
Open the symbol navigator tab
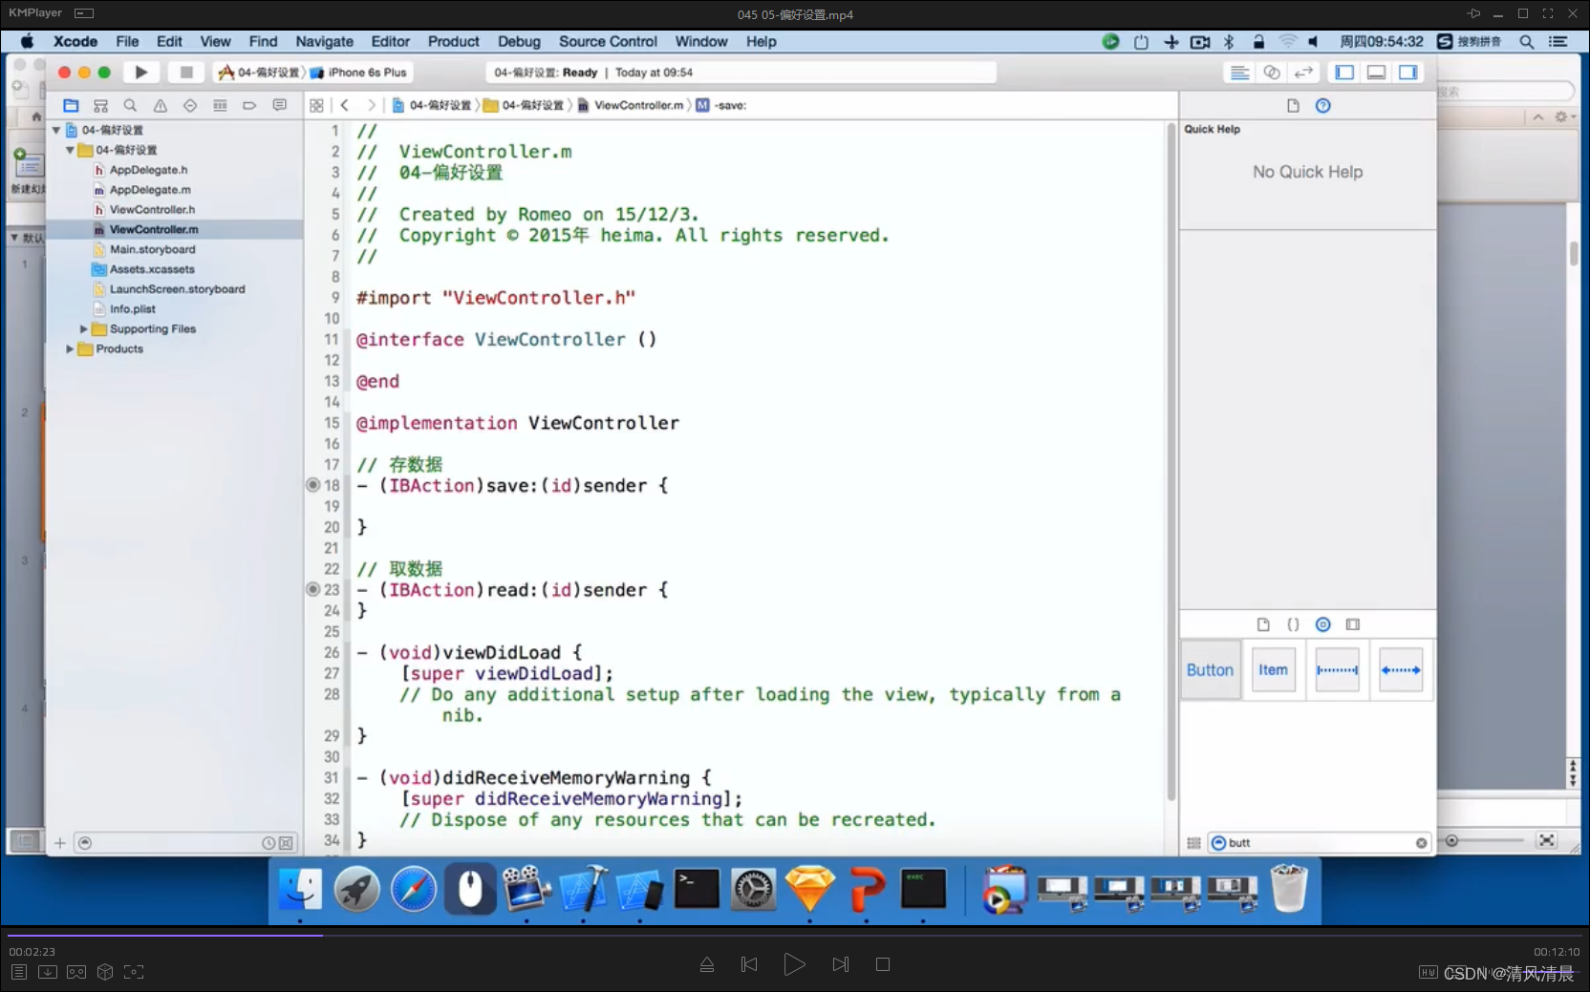click(100, 106)
